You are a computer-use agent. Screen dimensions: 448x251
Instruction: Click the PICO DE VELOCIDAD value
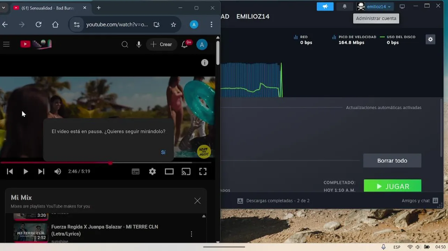point(351,43)
